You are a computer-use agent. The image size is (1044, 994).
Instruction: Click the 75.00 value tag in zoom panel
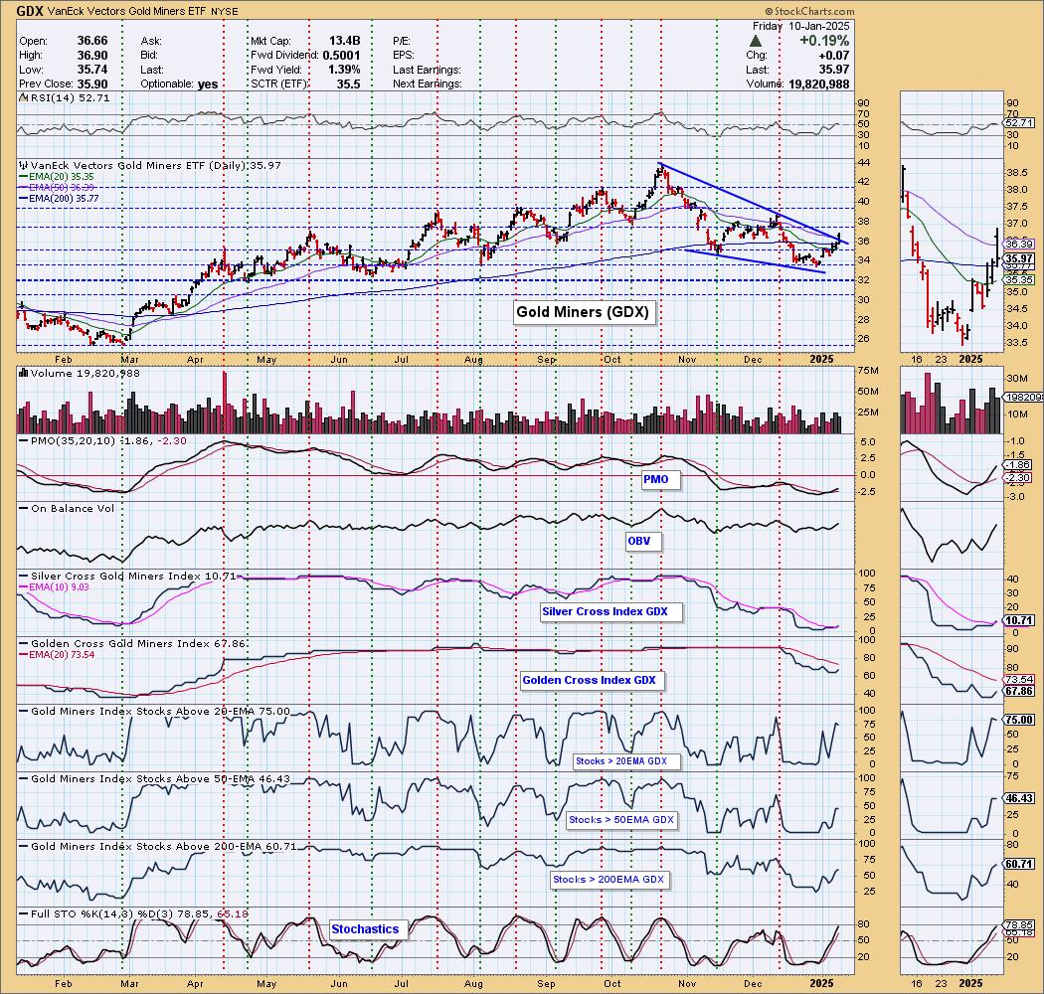click(1019, 721)
